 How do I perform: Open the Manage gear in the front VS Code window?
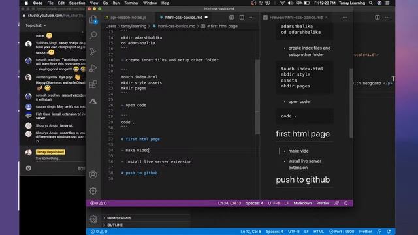pyautogui.click(x=93, y=191)
